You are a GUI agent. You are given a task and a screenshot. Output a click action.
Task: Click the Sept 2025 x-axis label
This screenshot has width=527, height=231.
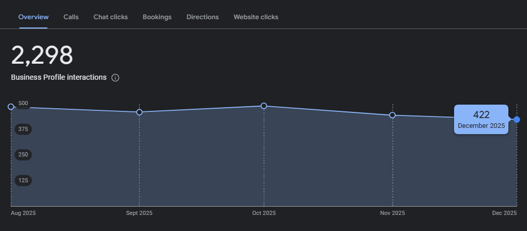[139, 213]
